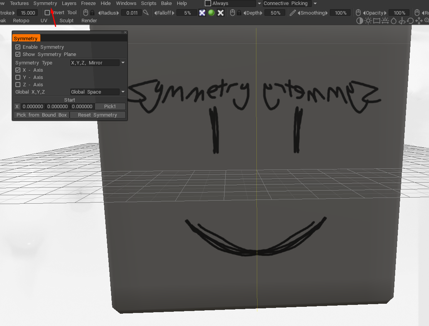Expand Connective Picking dropdown arrow
Image resolution: width=429 pixels, height=326 pixels.
pyautogui.click(x=315, y=3)
